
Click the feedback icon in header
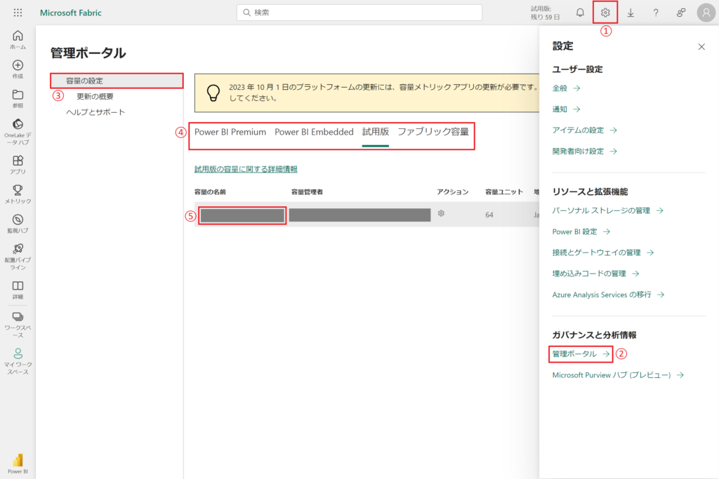[x=680, y=13]
